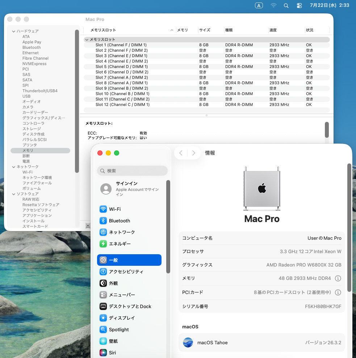Open Spotlight magnifier icon in sidebar

click(103, 329)
